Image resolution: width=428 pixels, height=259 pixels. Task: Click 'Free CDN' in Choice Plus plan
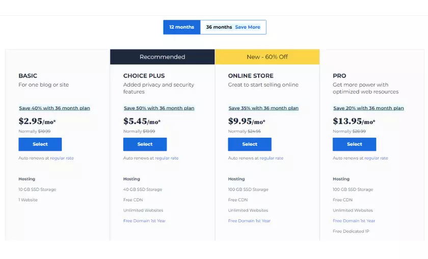pyautogui.click(x=133, y=200)
